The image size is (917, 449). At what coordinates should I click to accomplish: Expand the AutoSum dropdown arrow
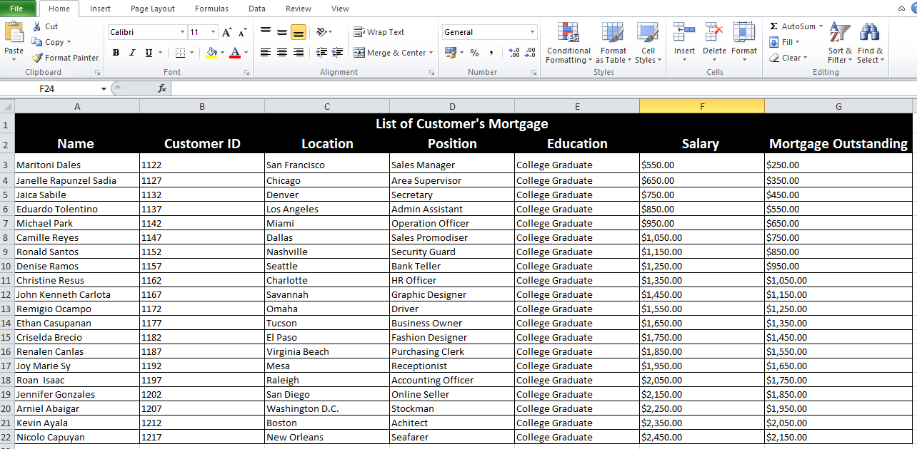click(x=821, y=26)
